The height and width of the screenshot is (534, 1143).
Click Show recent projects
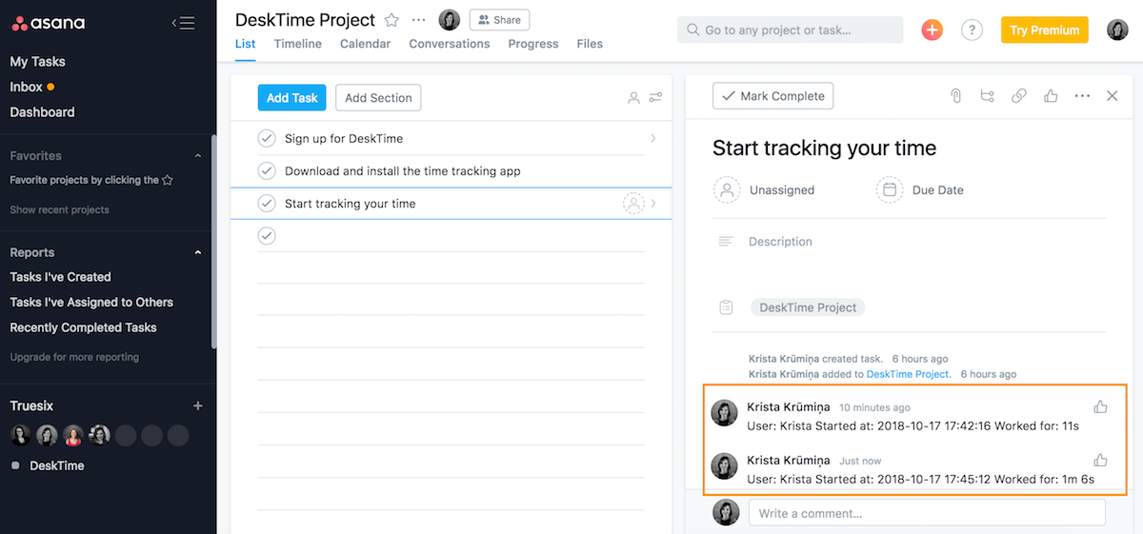coord(59,209)
